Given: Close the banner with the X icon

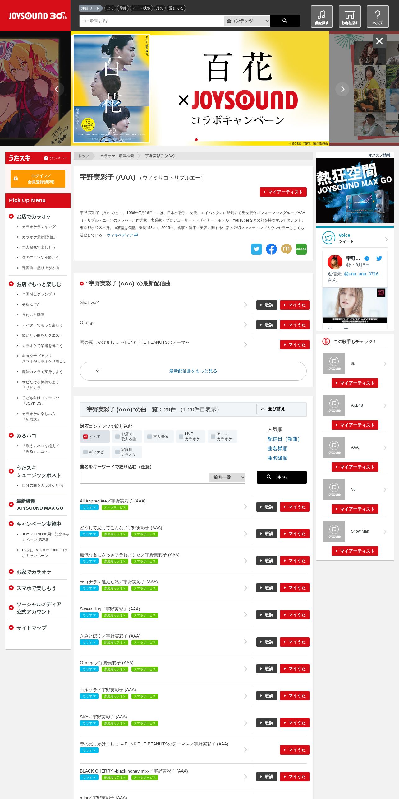Looking at the screenshot, I should [x=379, y=41].
